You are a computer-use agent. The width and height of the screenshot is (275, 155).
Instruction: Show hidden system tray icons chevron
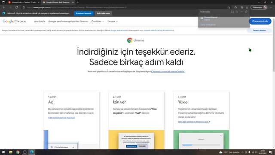242,152
